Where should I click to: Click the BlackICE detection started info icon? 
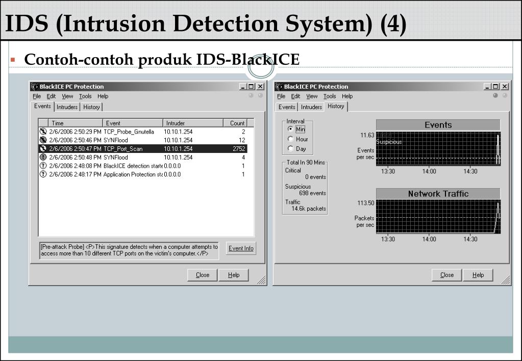click(x=43, y=166)
